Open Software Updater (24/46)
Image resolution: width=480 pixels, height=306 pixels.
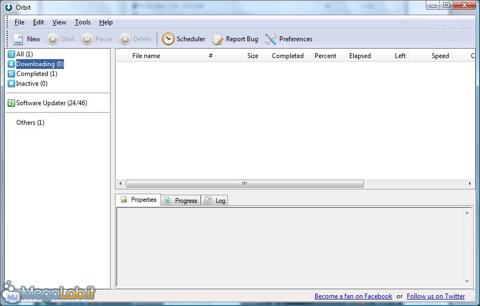click(51, 103)
